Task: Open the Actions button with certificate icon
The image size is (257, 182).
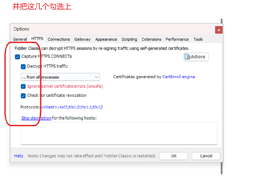Action: click(196, 57)
